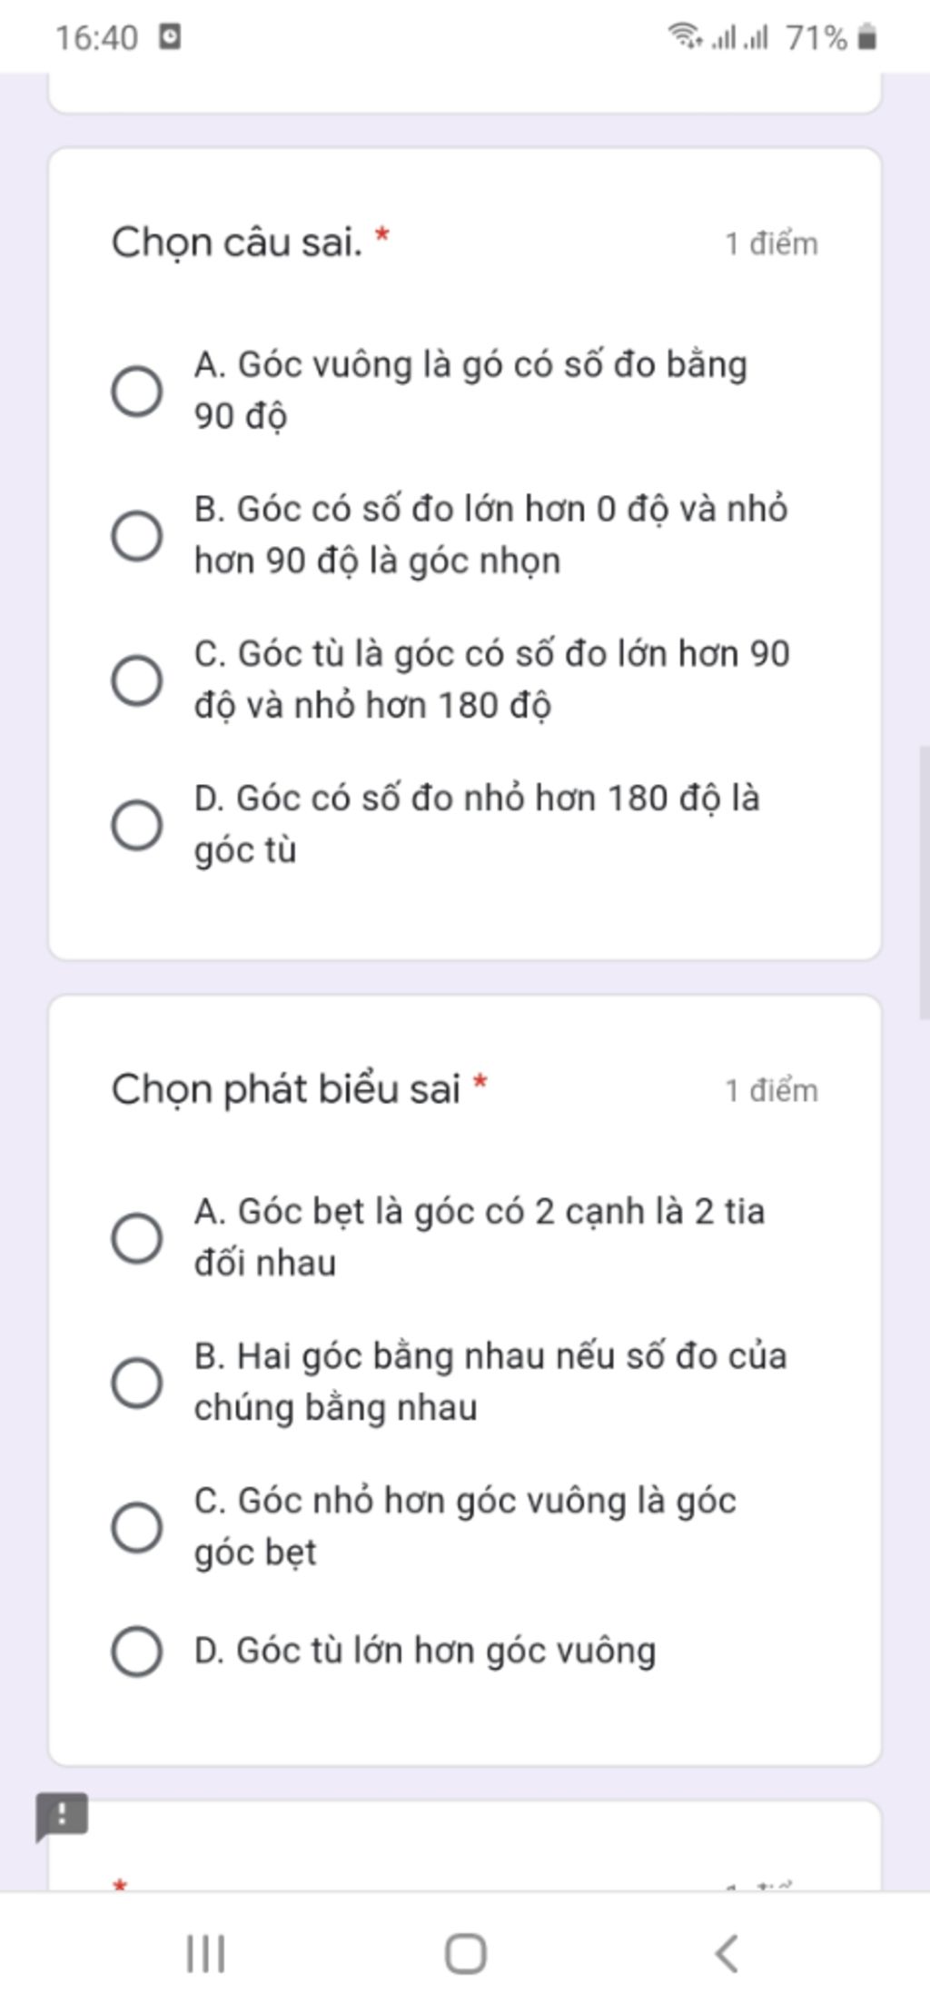Tap the mobile signal bars icon
The image size is (930, 2014).
[739, 37]
